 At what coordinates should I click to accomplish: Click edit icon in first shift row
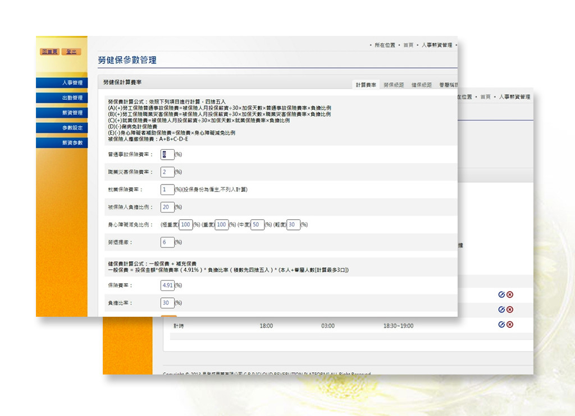501,294
